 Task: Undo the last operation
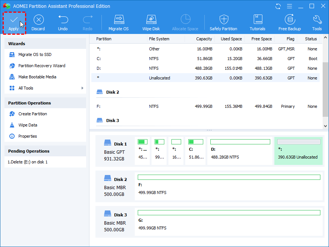click(x=63, y=23)
